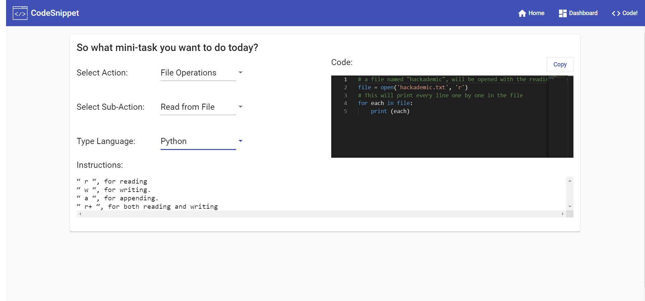The height and width of the screenshot is (301, 645).
Task: Copy the generated code
Action: 560,64
